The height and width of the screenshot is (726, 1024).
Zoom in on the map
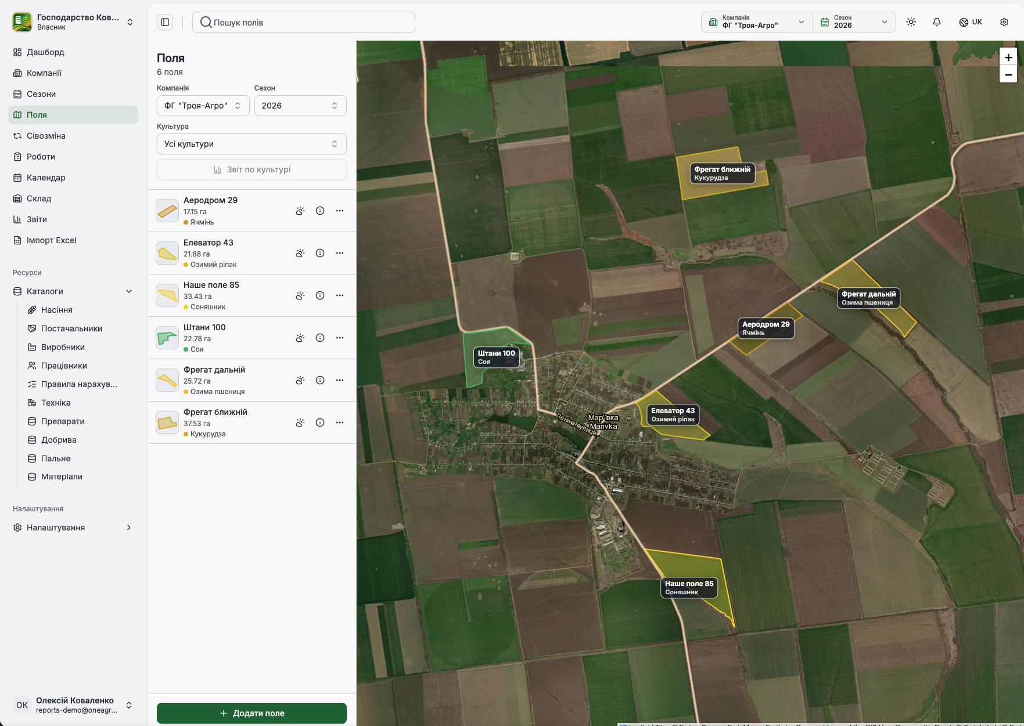click(x=1008, y=57)
